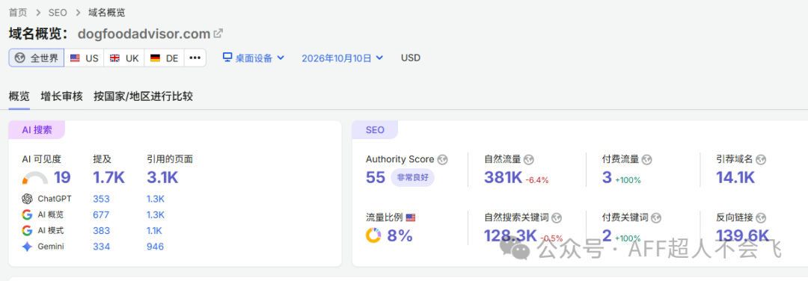
Task: Click globe icon beside 反向链接
Action: point(762,217)
